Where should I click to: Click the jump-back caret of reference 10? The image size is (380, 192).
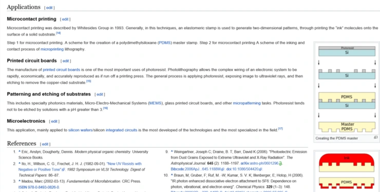(x=172, y=175)
